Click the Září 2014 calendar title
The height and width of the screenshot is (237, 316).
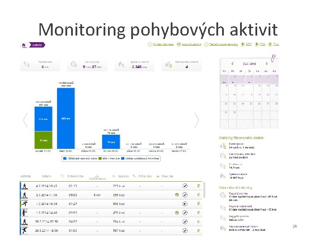tap(249, 64)
